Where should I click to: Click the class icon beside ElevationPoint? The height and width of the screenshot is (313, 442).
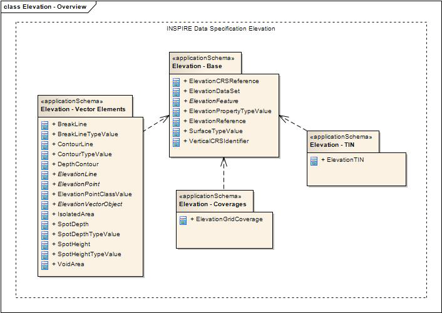(45, 186)
